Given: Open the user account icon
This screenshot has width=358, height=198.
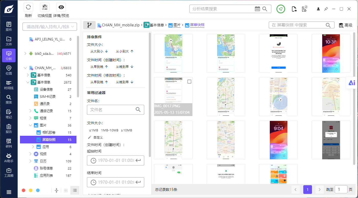Looking at the screenshot, I should click(318, 9).
